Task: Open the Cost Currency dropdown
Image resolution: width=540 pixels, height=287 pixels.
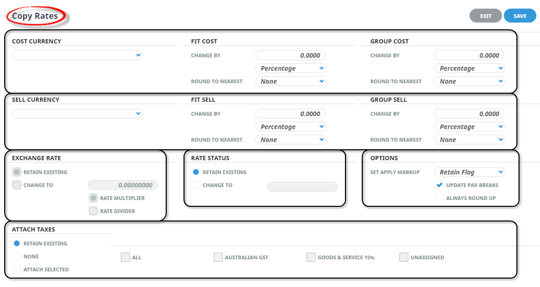Action: (x=77, y=55)
